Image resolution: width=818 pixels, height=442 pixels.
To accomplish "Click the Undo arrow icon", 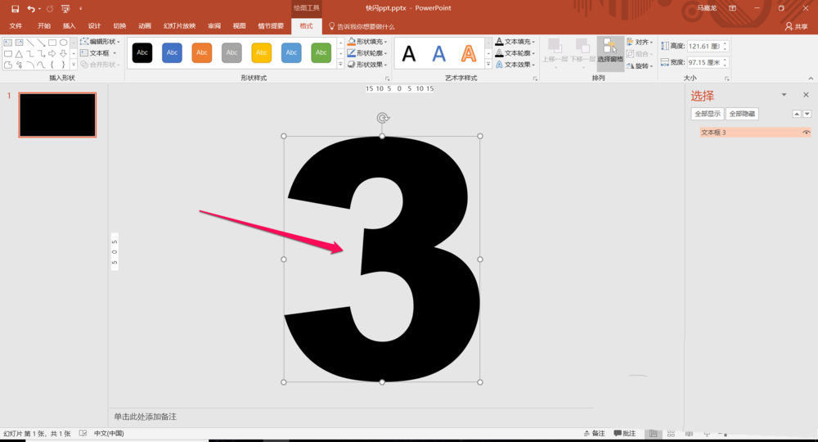I will click(30, 8).
